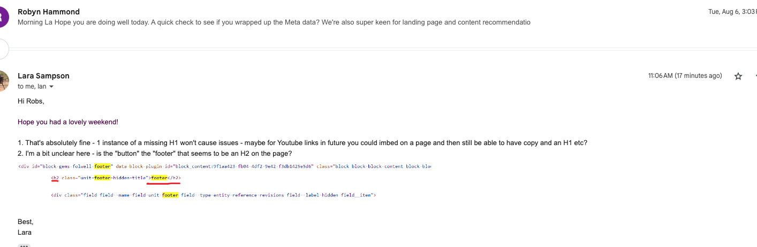The width and height of the screenshot is (757, 247).
Task: Click the red-underlined h2 tag in image
Action: 55,178
